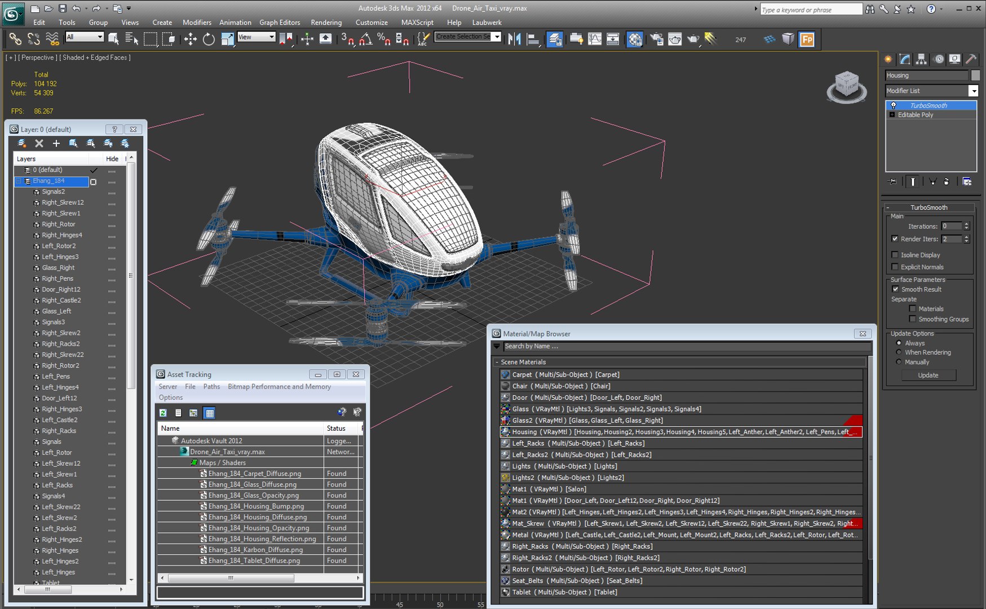Open Bitmap Performance and Memory menu
The width and height of the screenshot is (986, 609).
(x=279, y=387)
